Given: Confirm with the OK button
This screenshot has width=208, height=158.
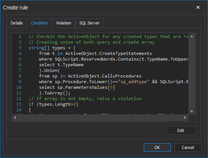Looking at the screenshot, I should point(157,147).
